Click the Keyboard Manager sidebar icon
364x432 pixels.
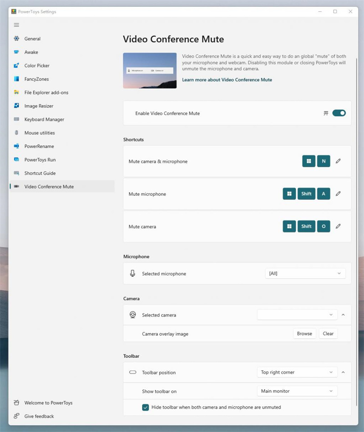coord(17,119)
